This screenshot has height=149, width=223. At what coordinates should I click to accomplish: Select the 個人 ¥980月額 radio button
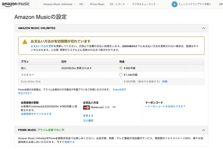tap(121, 68)
